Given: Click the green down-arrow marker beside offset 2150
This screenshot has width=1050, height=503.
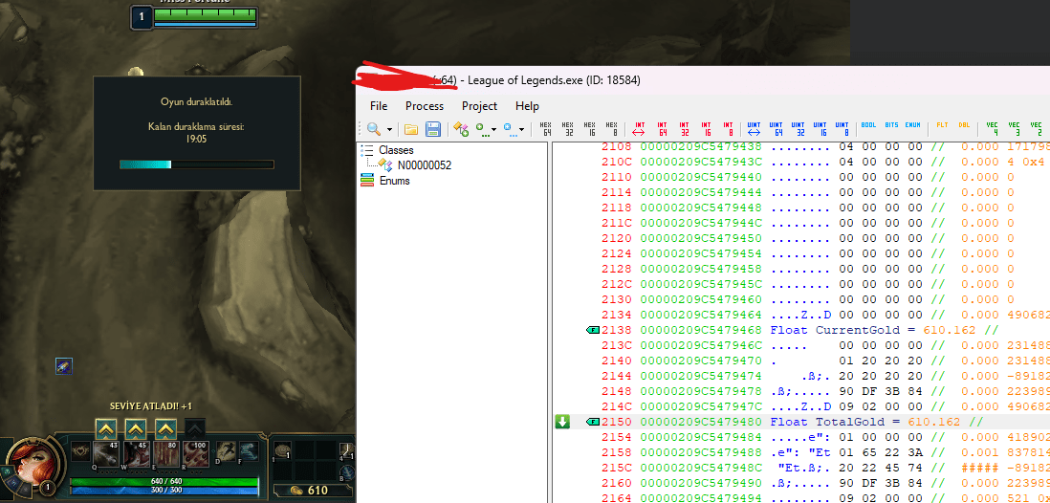Looking at the screenshot, I should (x=562, y=422).
